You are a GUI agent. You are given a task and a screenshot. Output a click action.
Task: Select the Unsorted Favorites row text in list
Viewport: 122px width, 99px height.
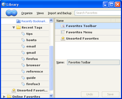tap(82, 38)
